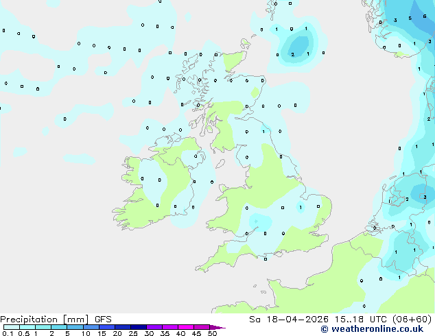Select the legend label '25'

point(133,333)
